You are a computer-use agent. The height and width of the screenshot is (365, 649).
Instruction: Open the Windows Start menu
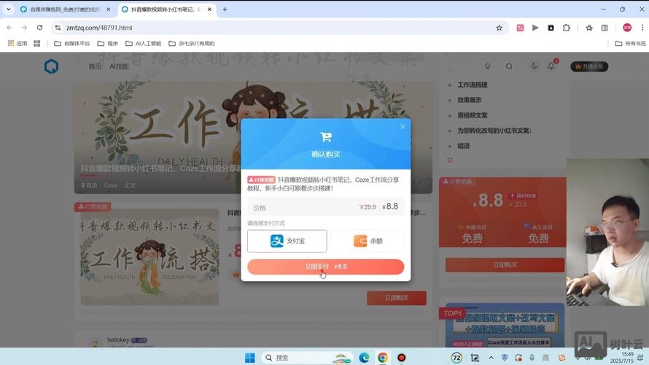(250, 358)
